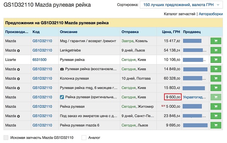Add the 15 417,82 Ковель offer to cart

point(215,41)
